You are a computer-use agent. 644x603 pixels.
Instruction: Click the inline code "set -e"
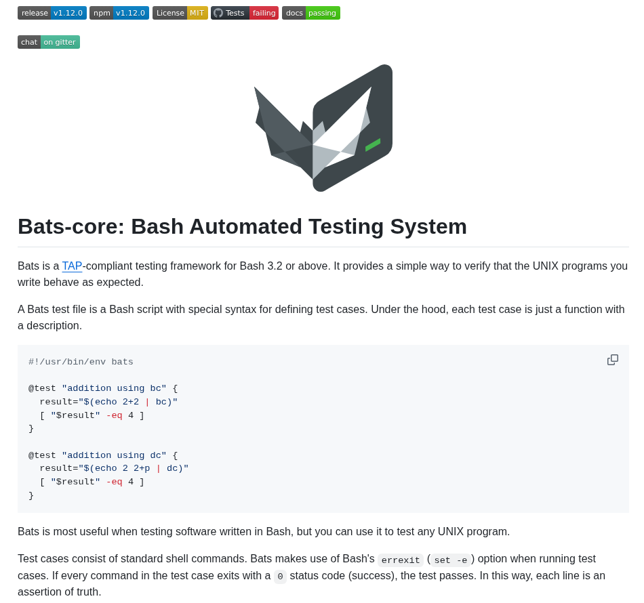[x=451, y=560]
